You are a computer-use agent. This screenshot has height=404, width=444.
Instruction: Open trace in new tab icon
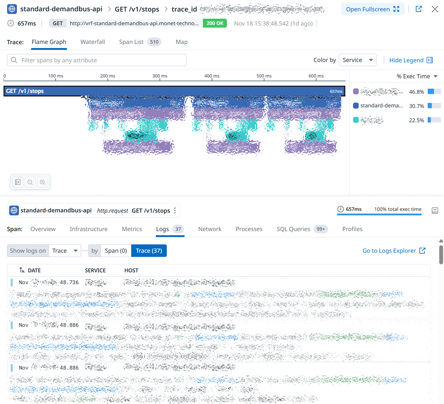click(419, 9)
